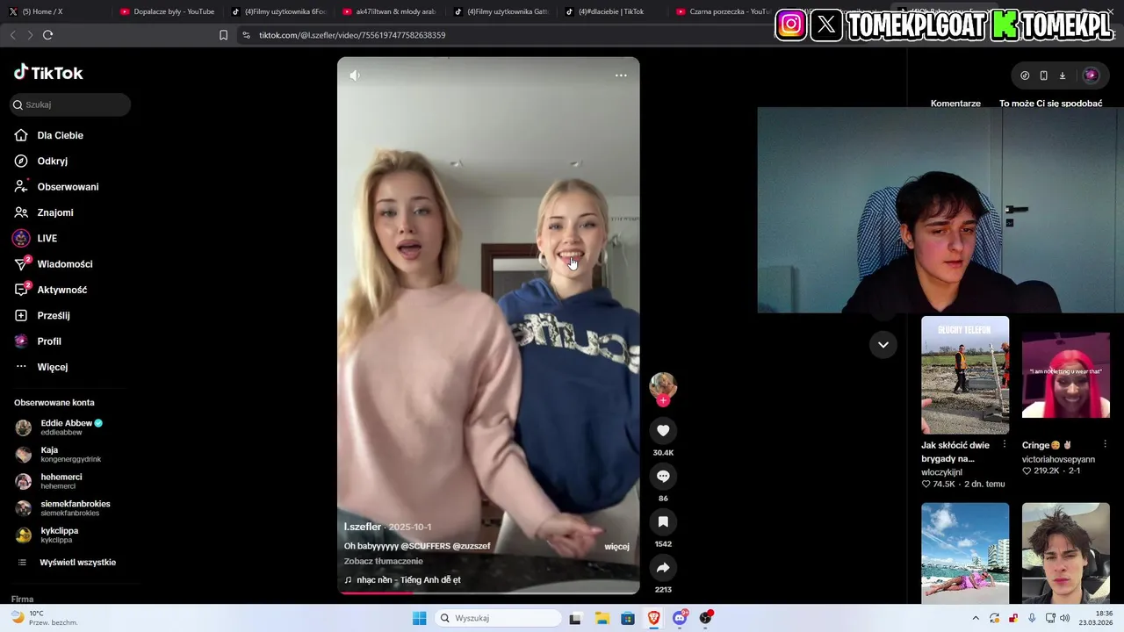Like the video with heart icon

(x=663, y=430)
